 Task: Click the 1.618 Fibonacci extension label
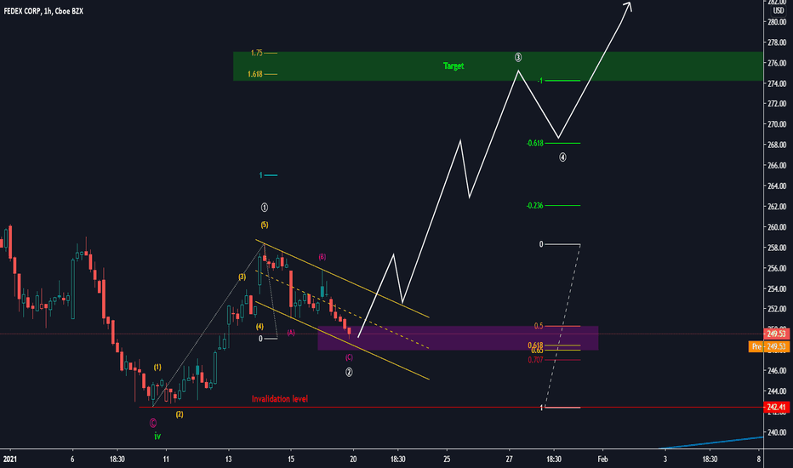255,74
